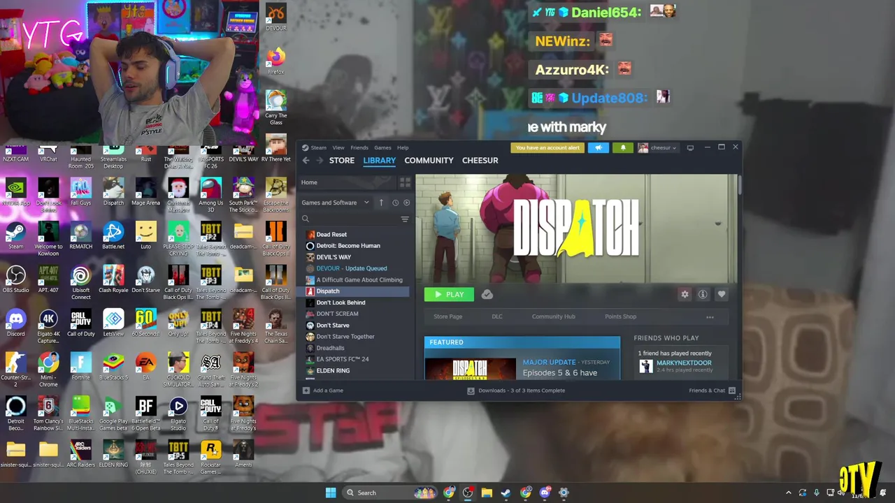
Task: Switch to the STORE tab
Action: (x=342, y=161)
